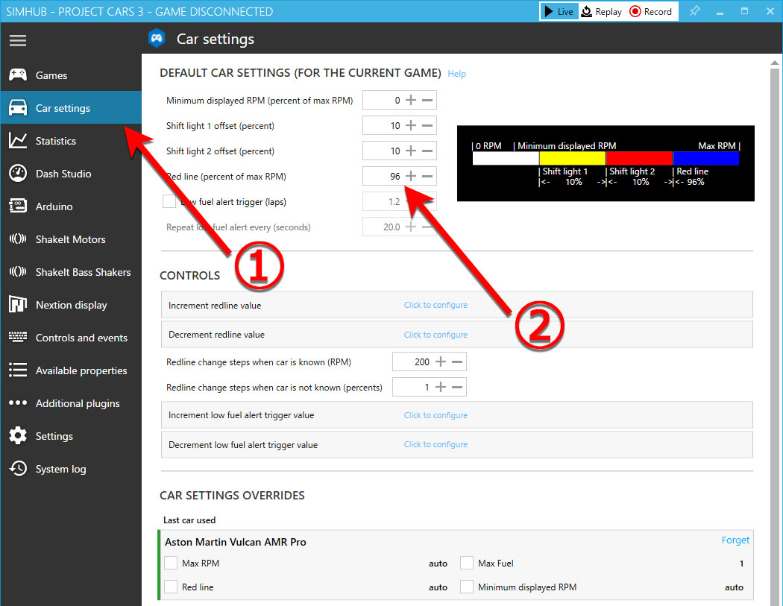Click the Games gamepad icon
Screen dimensions: 783x606
pos(18,75)
